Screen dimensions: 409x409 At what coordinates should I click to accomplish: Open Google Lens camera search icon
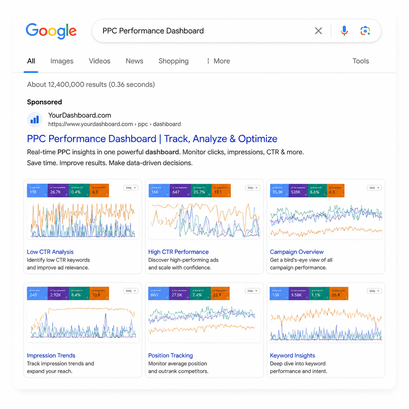[x=365, y=31]
